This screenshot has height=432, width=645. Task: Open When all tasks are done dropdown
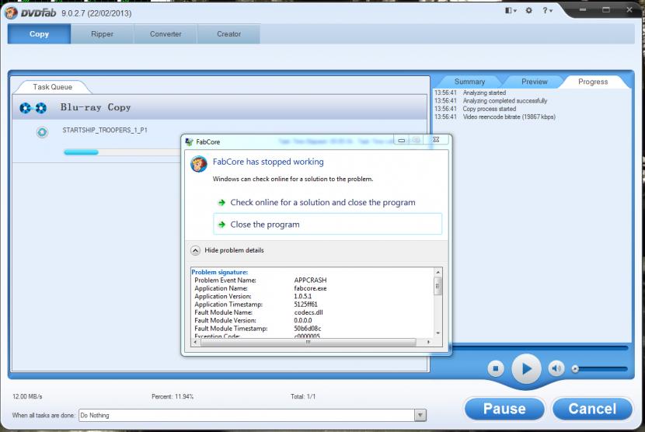coord(420,415)
